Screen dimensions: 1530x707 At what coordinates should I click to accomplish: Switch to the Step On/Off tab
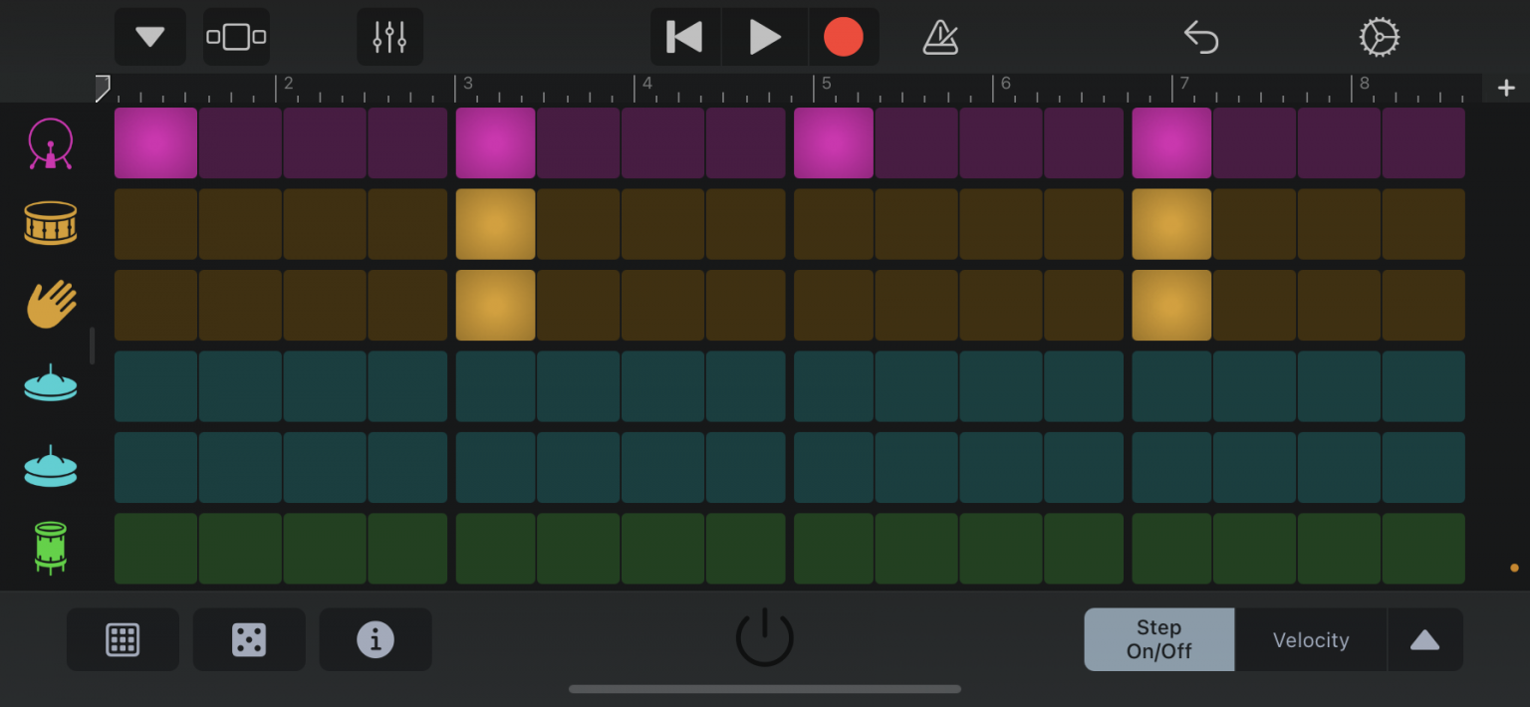pos(1158,639)
